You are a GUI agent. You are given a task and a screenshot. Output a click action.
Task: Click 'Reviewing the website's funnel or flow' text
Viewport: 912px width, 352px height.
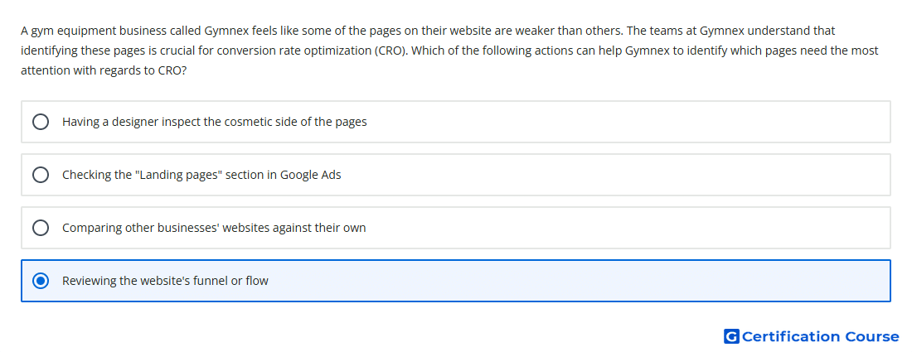(165, 281)
